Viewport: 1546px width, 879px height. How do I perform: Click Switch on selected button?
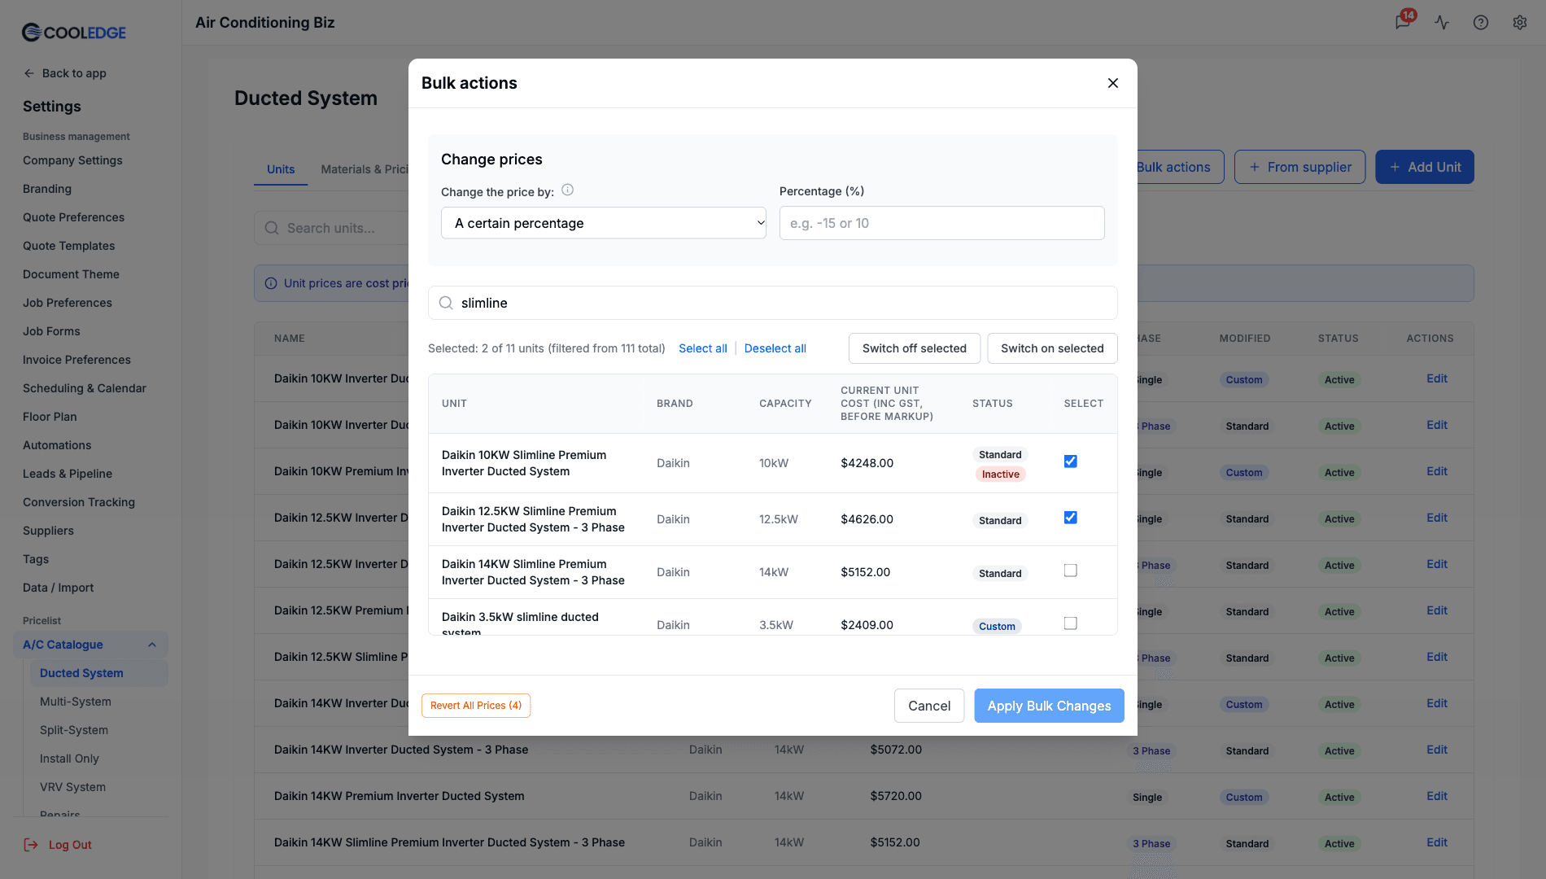point(1052,348)
